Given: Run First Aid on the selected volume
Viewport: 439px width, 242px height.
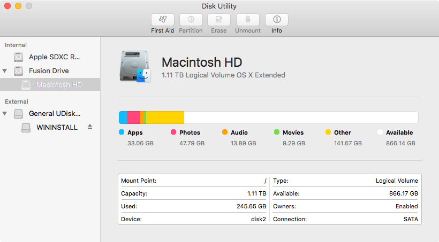Looking at the screenshot, I should click(163, 20).
